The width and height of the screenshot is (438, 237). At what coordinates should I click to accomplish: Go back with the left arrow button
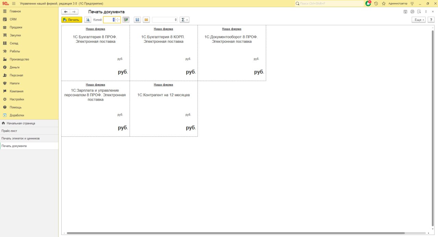click(66, 12)
